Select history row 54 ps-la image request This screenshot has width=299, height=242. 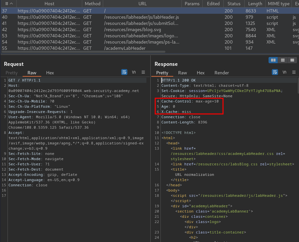(x=149, y=42)
